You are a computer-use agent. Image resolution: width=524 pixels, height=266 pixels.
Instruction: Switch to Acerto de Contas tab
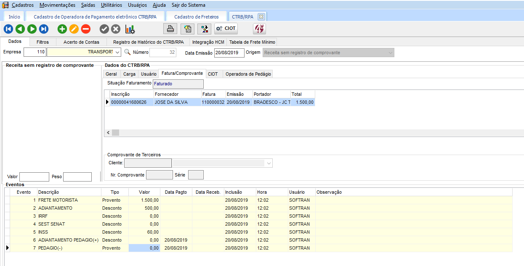click(x=81, y=42)
